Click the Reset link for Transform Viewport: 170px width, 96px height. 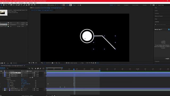point(22,79)
